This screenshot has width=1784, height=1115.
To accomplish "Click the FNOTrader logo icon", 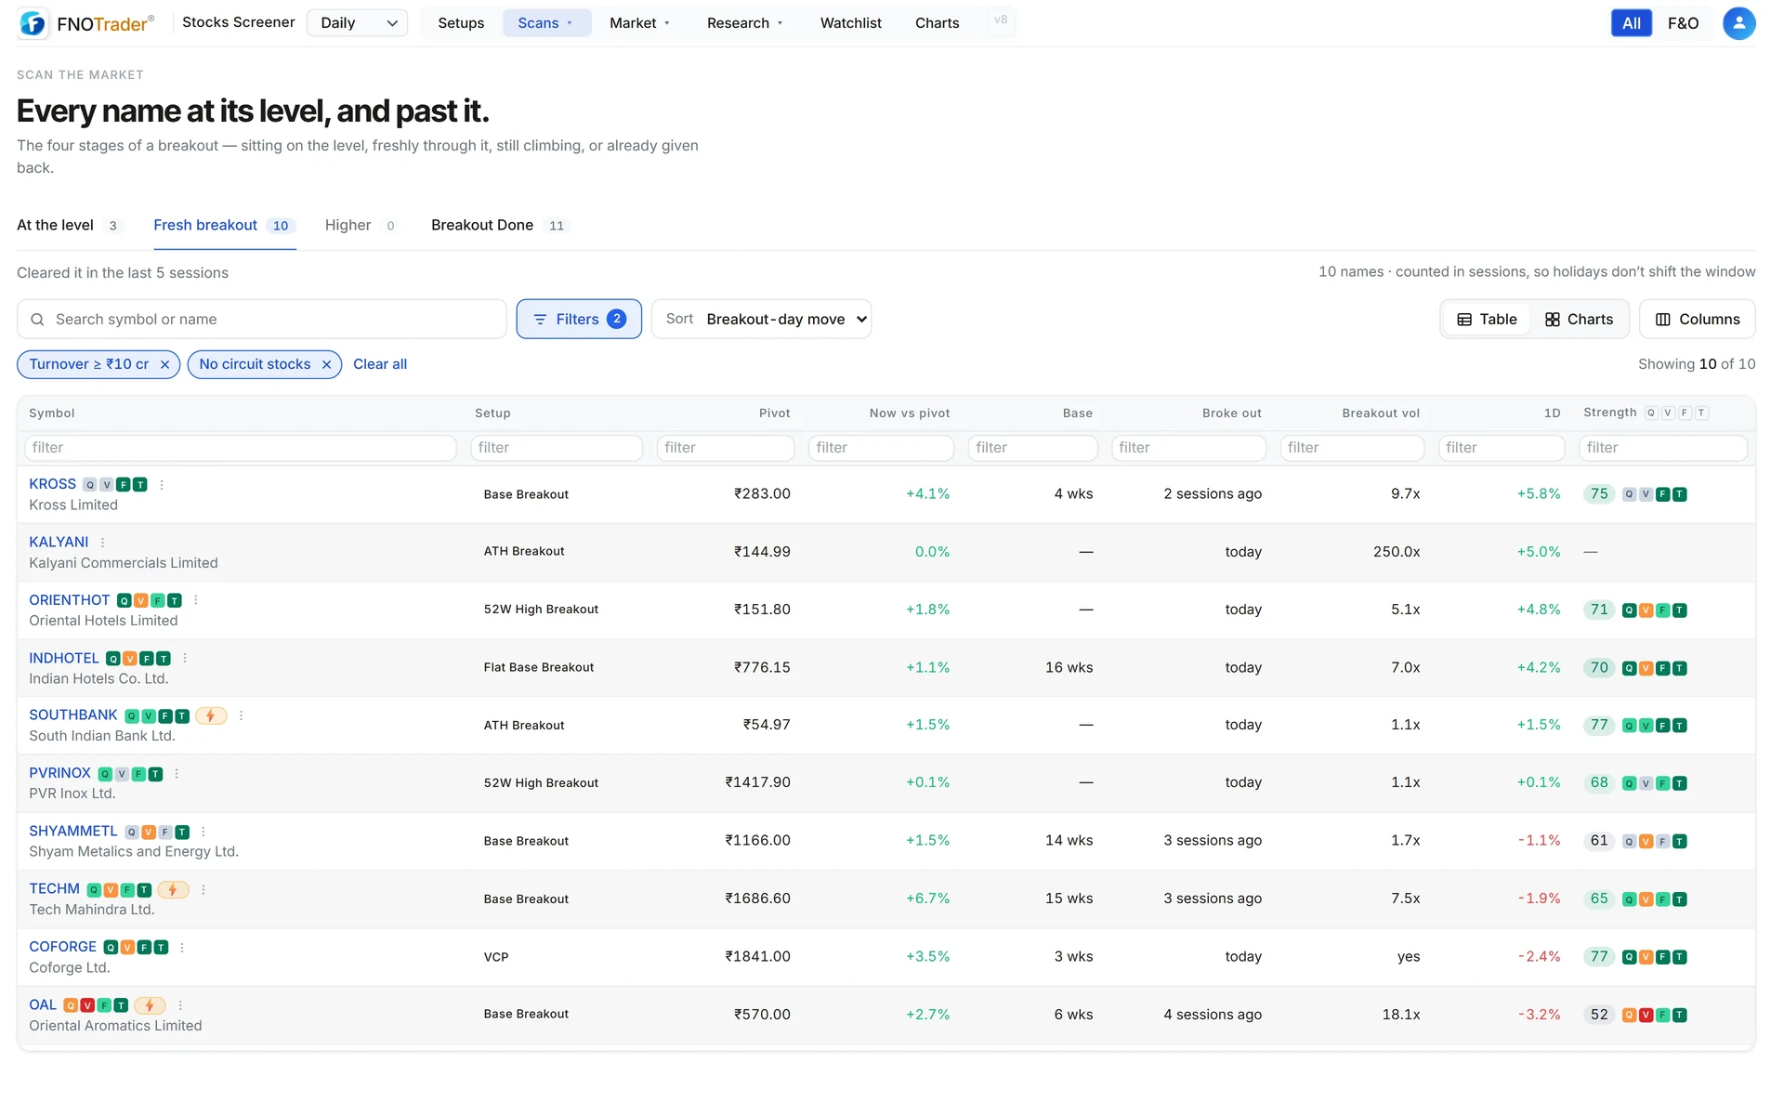I will pos(33,23).
